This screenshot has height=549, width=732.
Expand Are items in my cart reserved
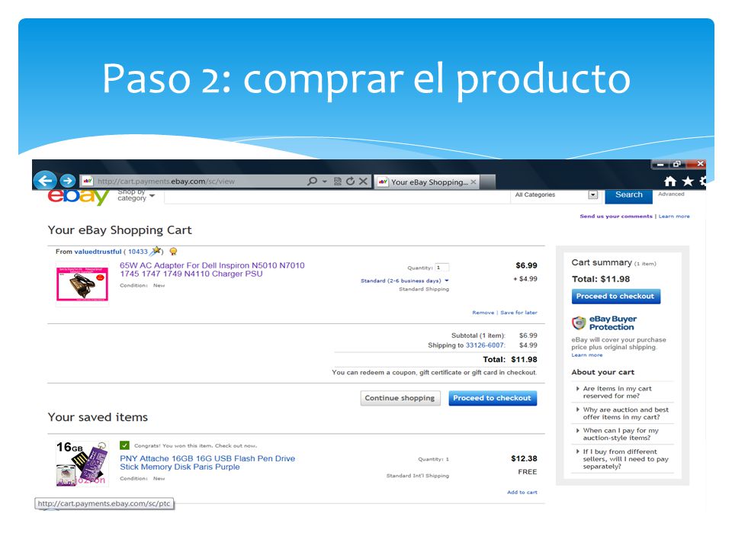(617, 392)
